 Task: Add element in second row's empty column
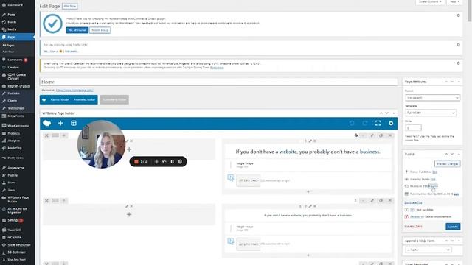tap(129, 214)
